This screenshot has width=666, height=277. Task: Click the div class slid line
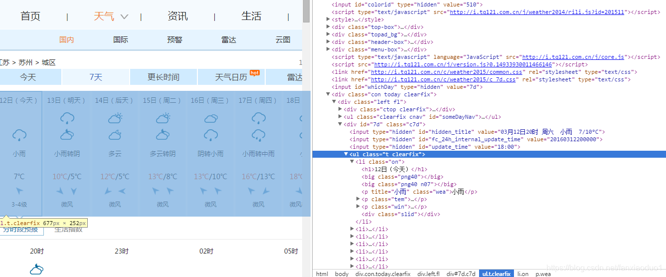pos(401,214)
